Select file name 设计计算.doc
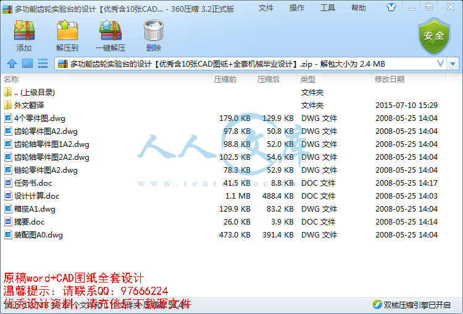This screenshot has height=314, width=463. [36, 196]
